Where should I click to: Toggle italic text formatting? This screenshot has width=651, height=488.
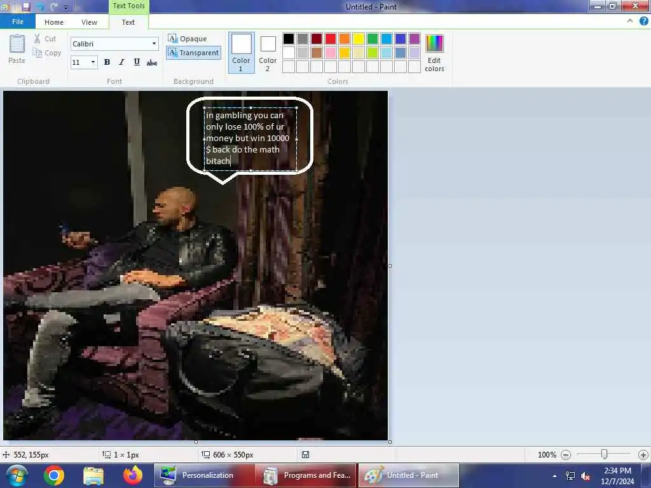tap(121, 62)
